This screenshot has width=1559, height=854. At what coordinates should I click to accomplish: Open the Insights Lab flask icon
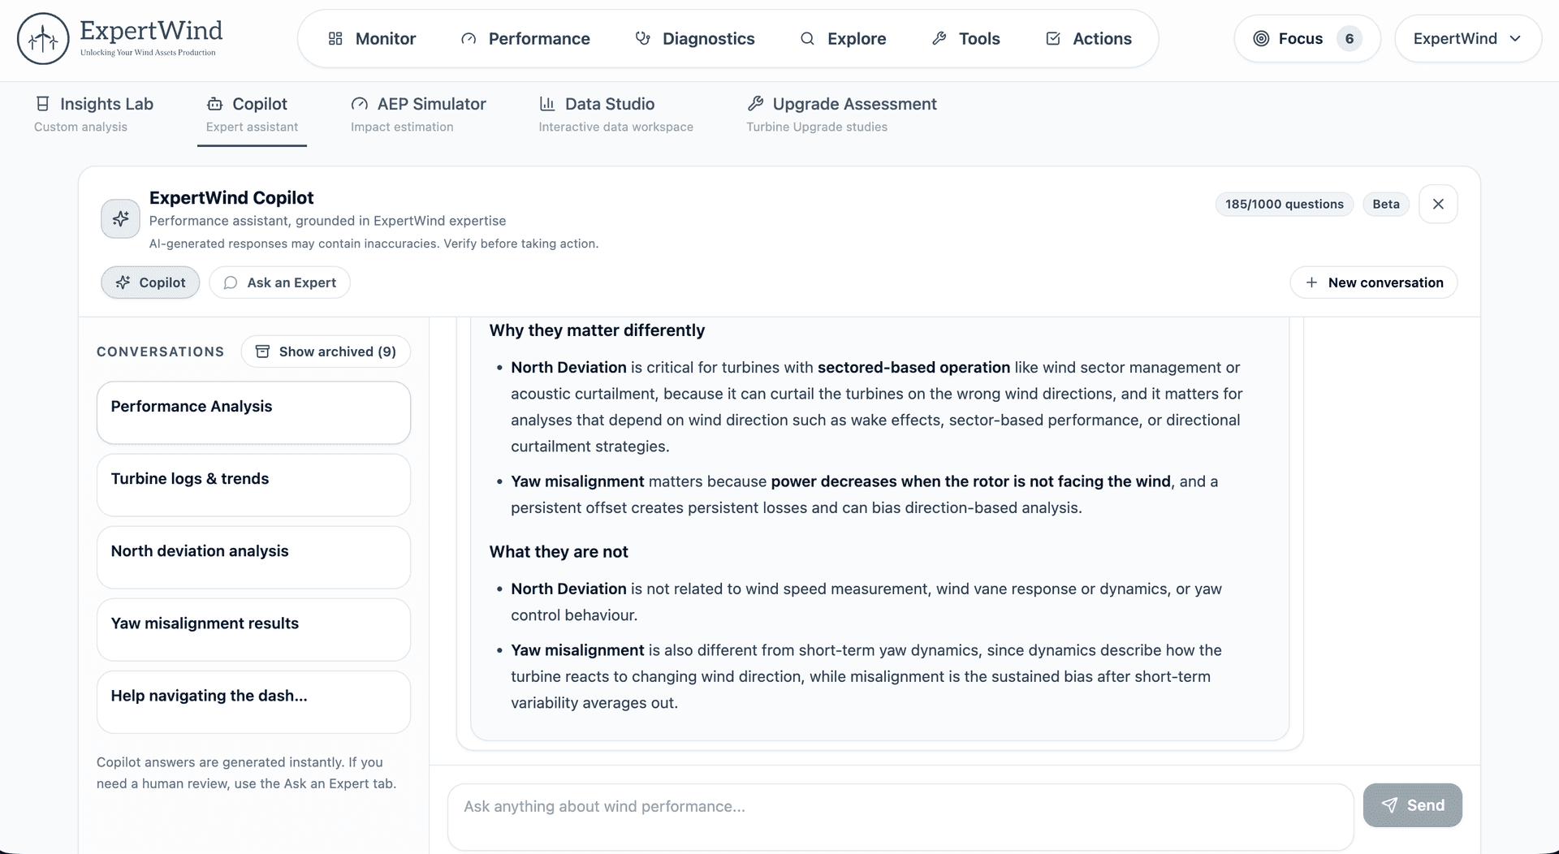pos(43,104)
